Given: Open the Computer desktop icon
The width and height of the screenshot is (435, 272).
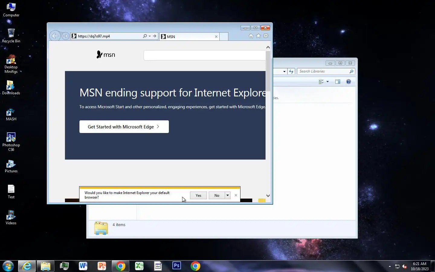Looking at the screenshot, I should 11,10.
